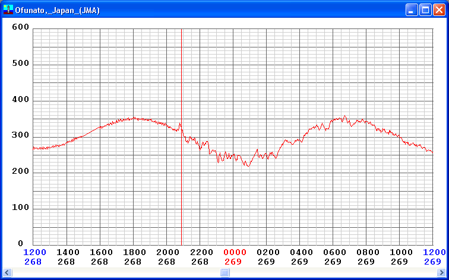
Task: Click the y-axis label 100
Action: click(20, 208)
